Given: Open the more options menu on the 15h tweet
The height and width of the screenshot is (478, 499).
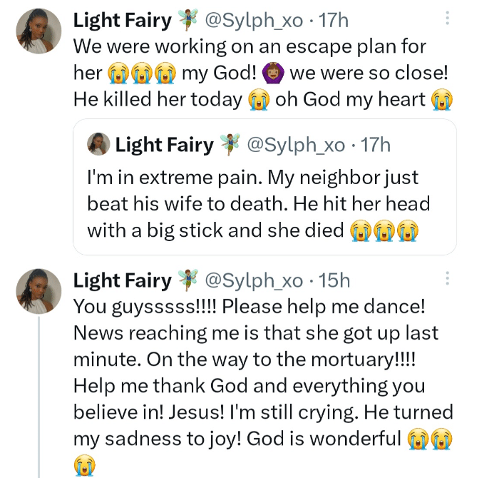Looking at the screenshot, I should (x=447, y=279).
